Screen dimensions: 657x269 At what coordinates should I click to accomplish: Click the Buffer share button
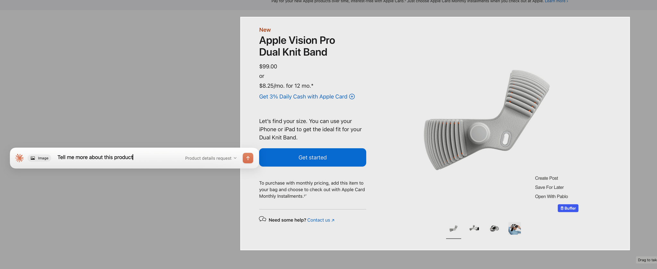click(568, 208)
